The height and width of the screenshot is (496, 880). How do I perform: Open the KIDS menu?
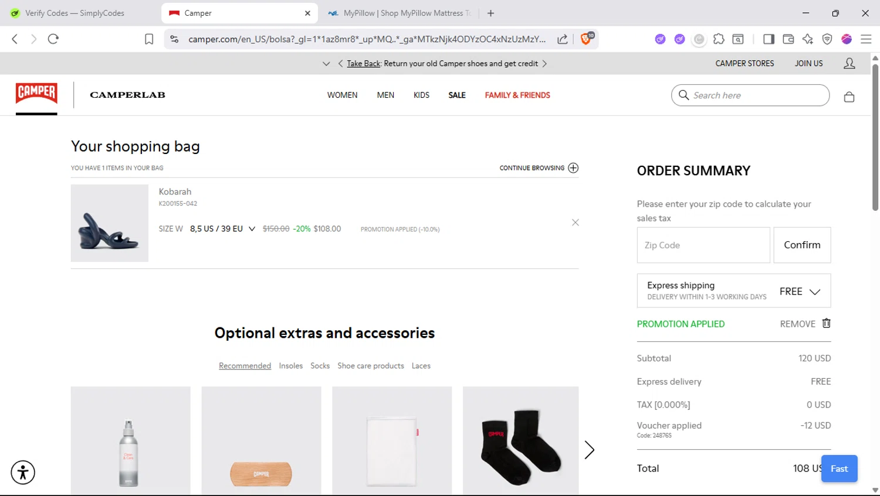tap(421, 95)
